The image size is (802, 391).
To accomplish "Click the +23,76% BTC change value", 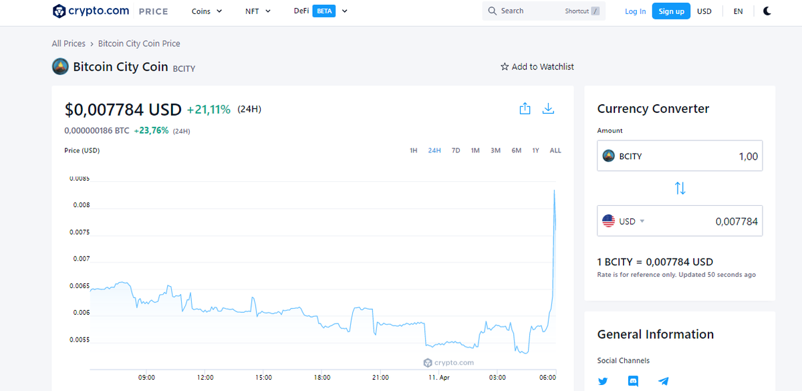I will pos(151,131).
